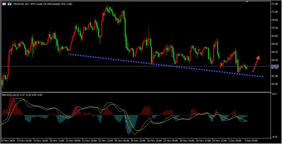Screen dimensions: 282x144
Task: Click the 21 Nov 04:00 time label
Action: 73,140
